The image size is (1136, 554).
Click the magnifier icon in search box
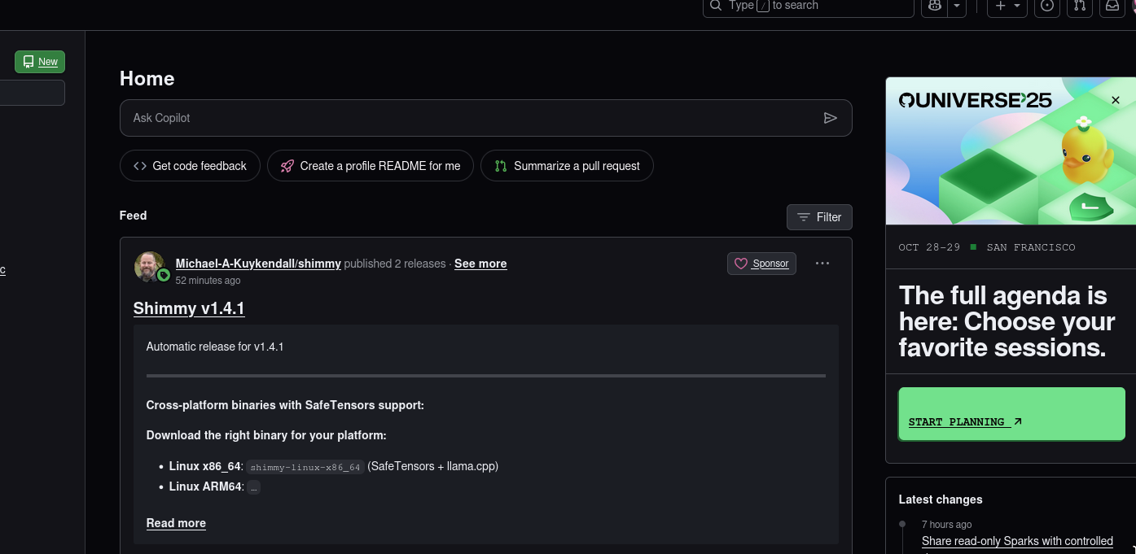[716, 6]
